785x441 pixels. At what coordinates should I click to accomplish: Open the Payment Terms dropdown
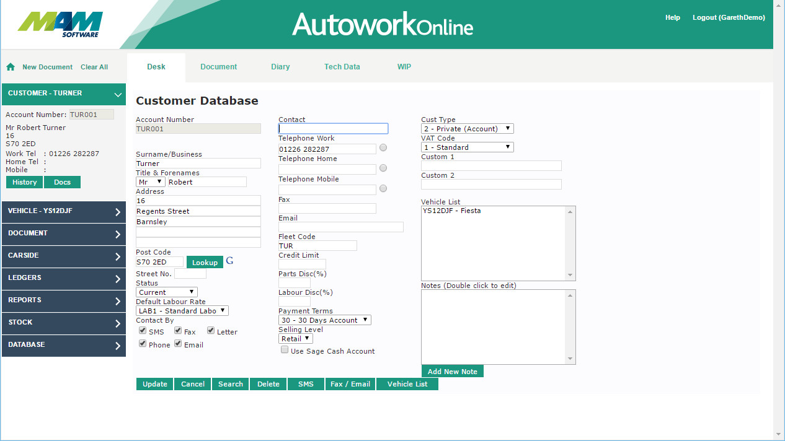click(x=324, y=320)
